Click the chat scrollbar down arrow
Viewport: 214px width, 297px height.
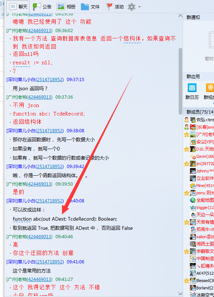click(180, 293)
